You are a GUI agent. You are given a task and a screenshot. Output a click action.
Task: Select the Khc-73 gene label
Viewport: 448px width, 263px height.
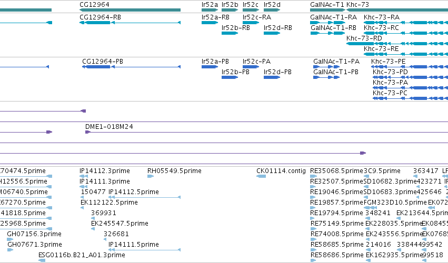(x=357, y=5)
